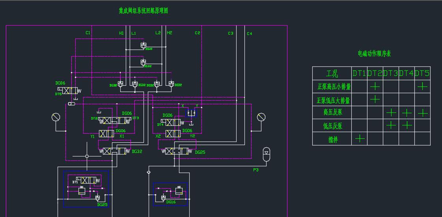Pick the DT2/DT3 double solenoid valve symbol

[x=114, y=120]
